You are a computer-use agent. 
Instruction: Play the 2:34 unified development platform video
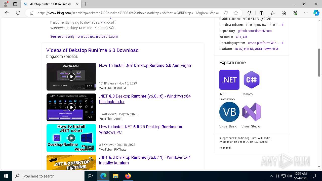[71, 107]
